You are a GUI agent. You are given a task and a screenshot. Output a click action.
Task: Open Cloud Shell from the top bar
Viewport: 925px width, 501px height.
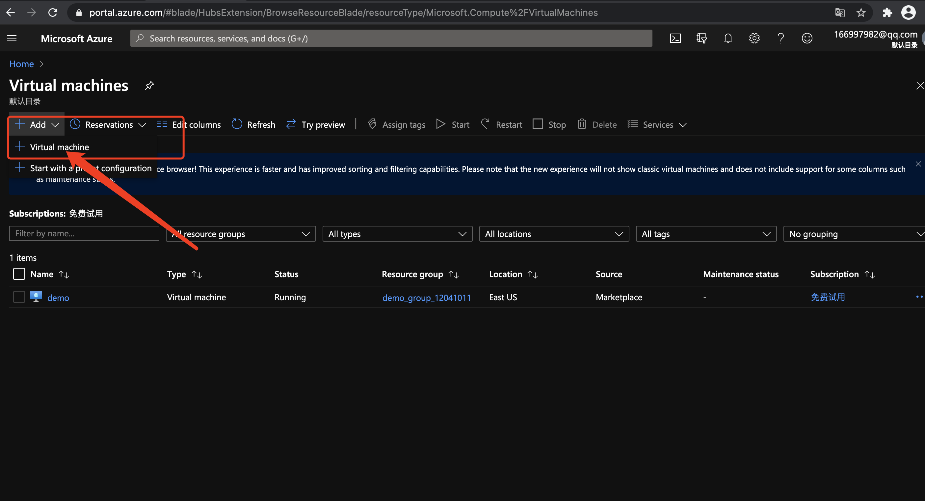click(675, 39)
